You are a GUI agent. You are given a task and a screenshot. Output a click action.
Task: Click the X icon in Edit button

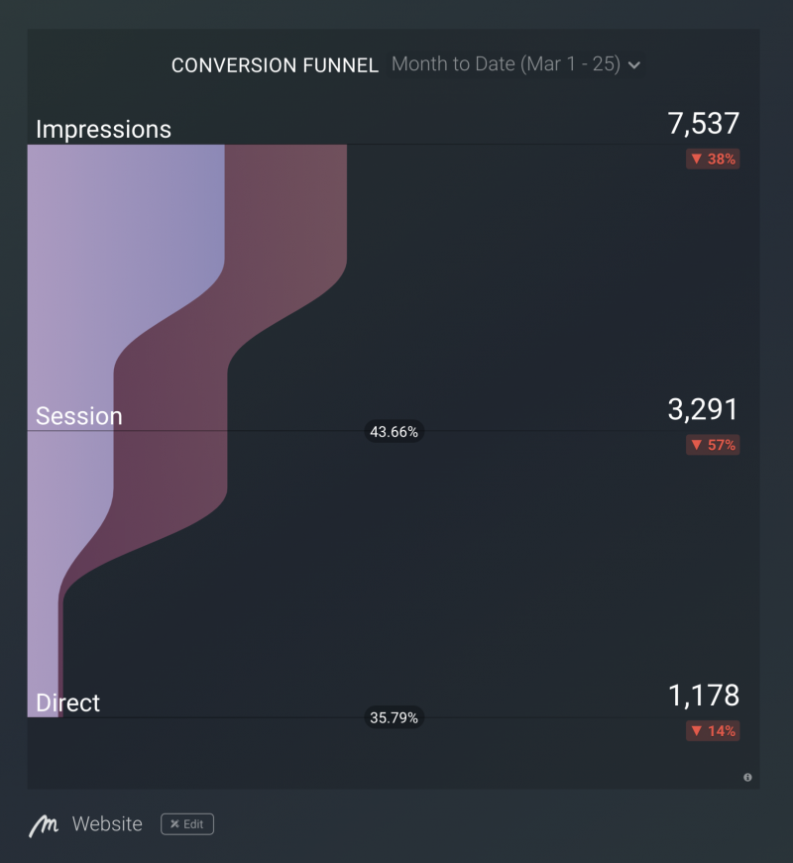174,824
